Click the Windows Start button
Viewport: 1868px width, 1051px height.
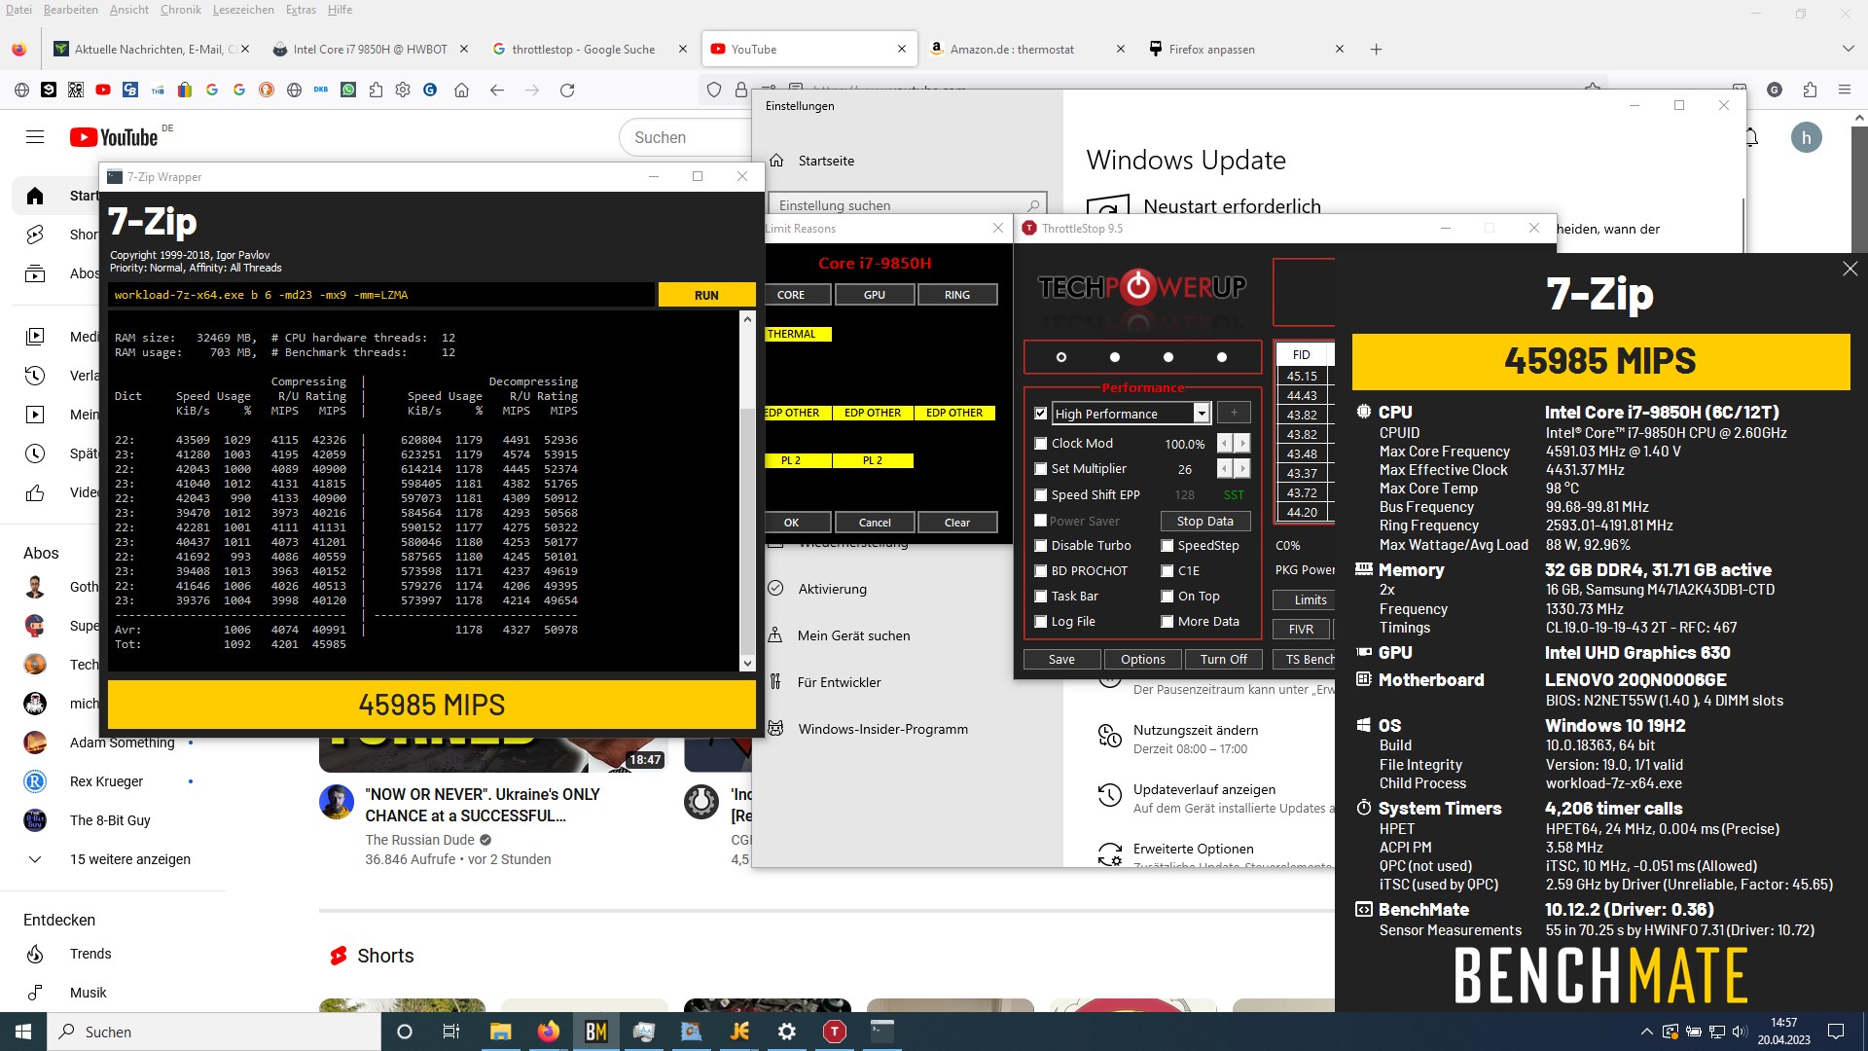[23, 1032]
